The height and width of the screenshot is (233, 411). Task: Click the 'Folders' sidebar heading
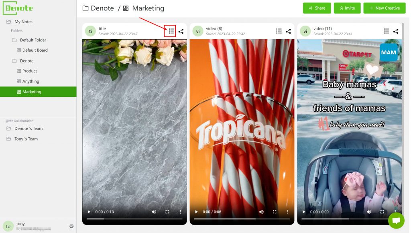click(x=16, y=30)
